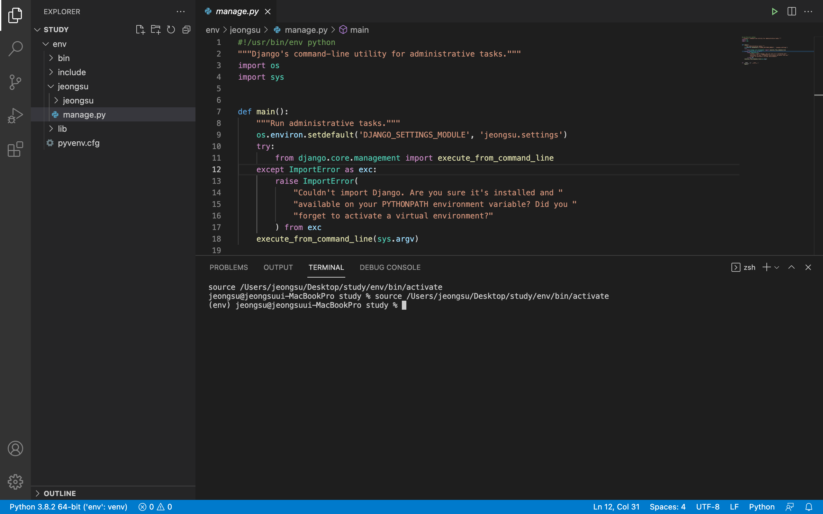The height and width of the screenshot is (514, 823).
Task: Open the Search view in activity bar
Action: coord(15,49)
